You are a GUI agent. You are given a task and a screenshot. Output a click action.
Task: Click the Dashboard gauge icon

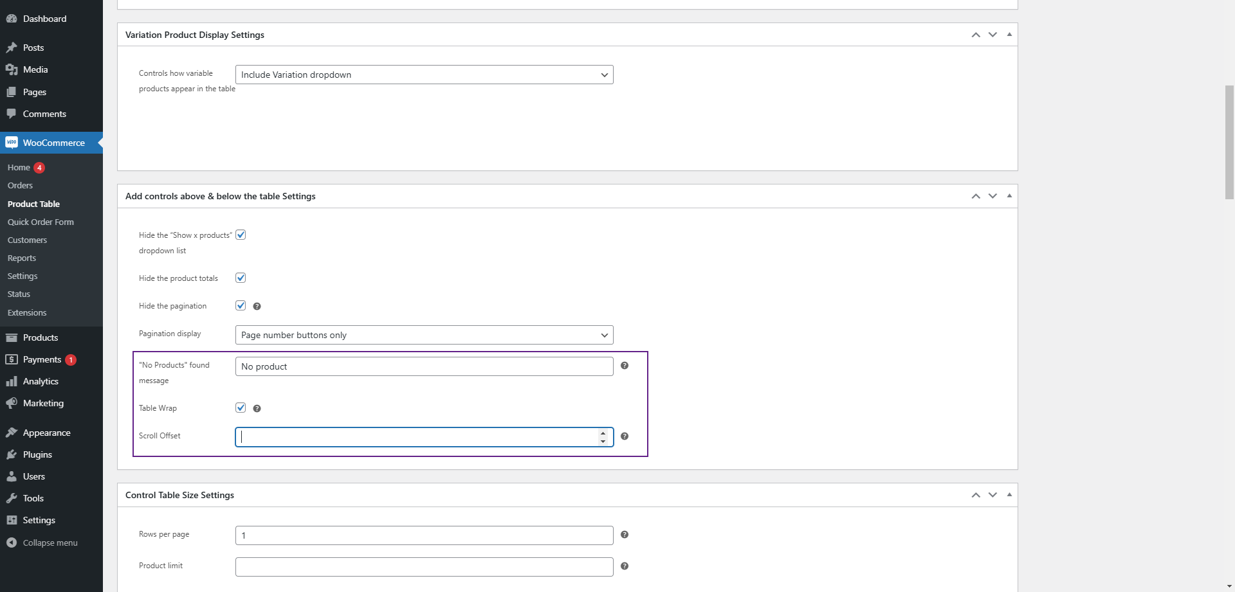pos(12,19)
